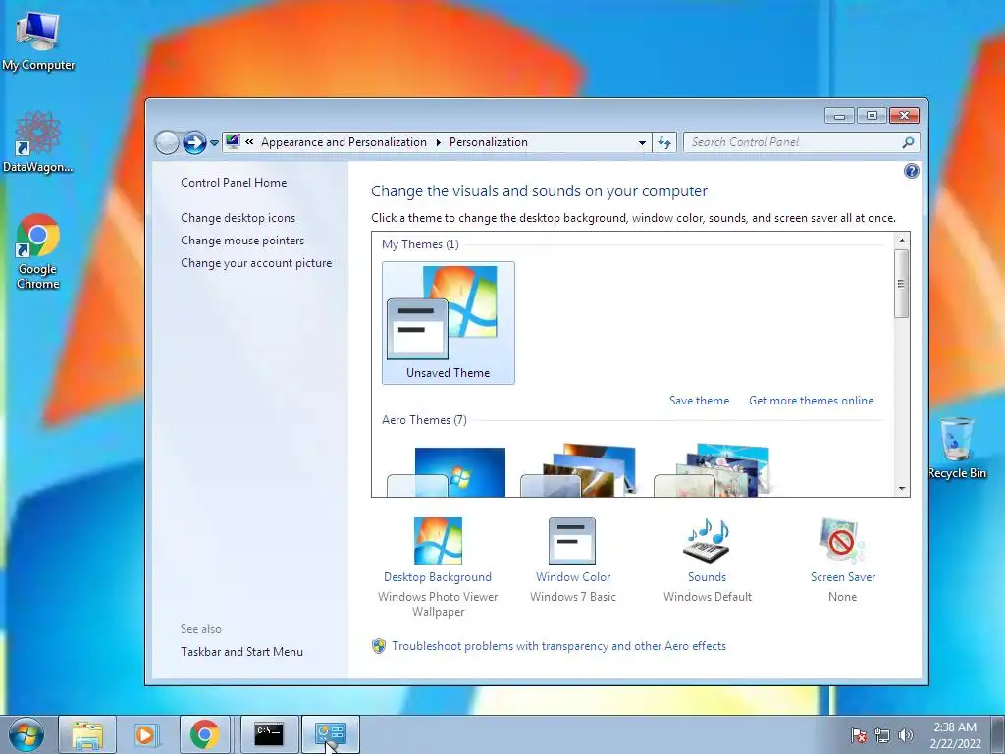Select the Google Chrome desktop shortcut
This screenshot has width=1005, height=754.
click(38, 252)
